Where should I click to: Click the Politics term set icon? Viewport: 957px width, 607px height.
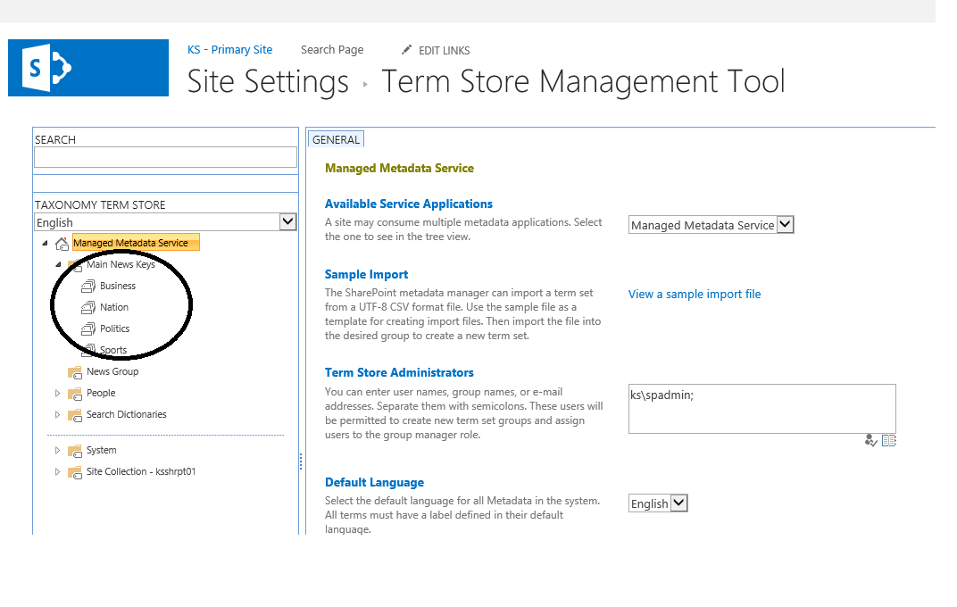[x=88, y=328]
